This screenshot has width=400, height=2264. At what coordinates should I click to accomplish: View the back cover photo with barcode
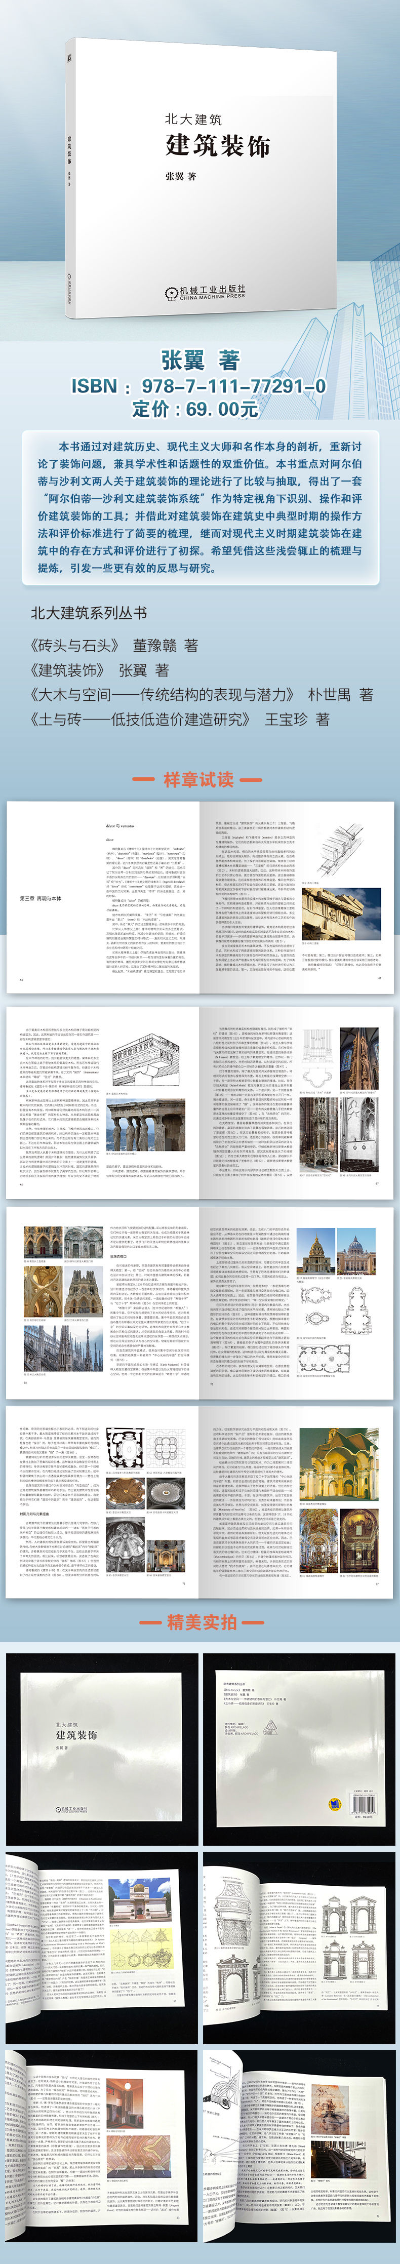(299, 1748)
